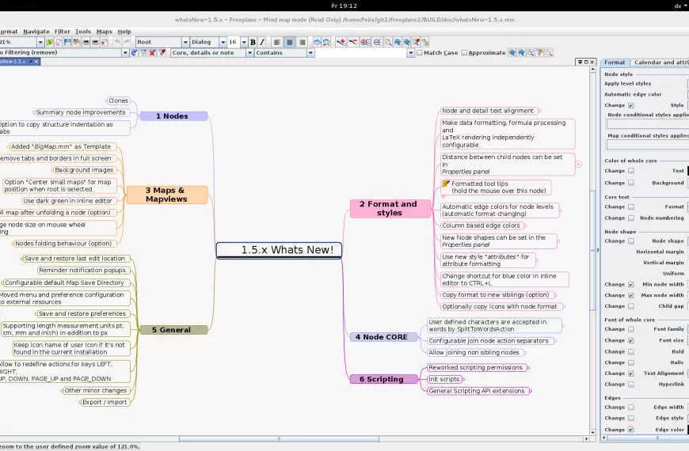Screen dimensions: 689x451
Task: Toggle Change checkbox for Font size
Action: 631,340
